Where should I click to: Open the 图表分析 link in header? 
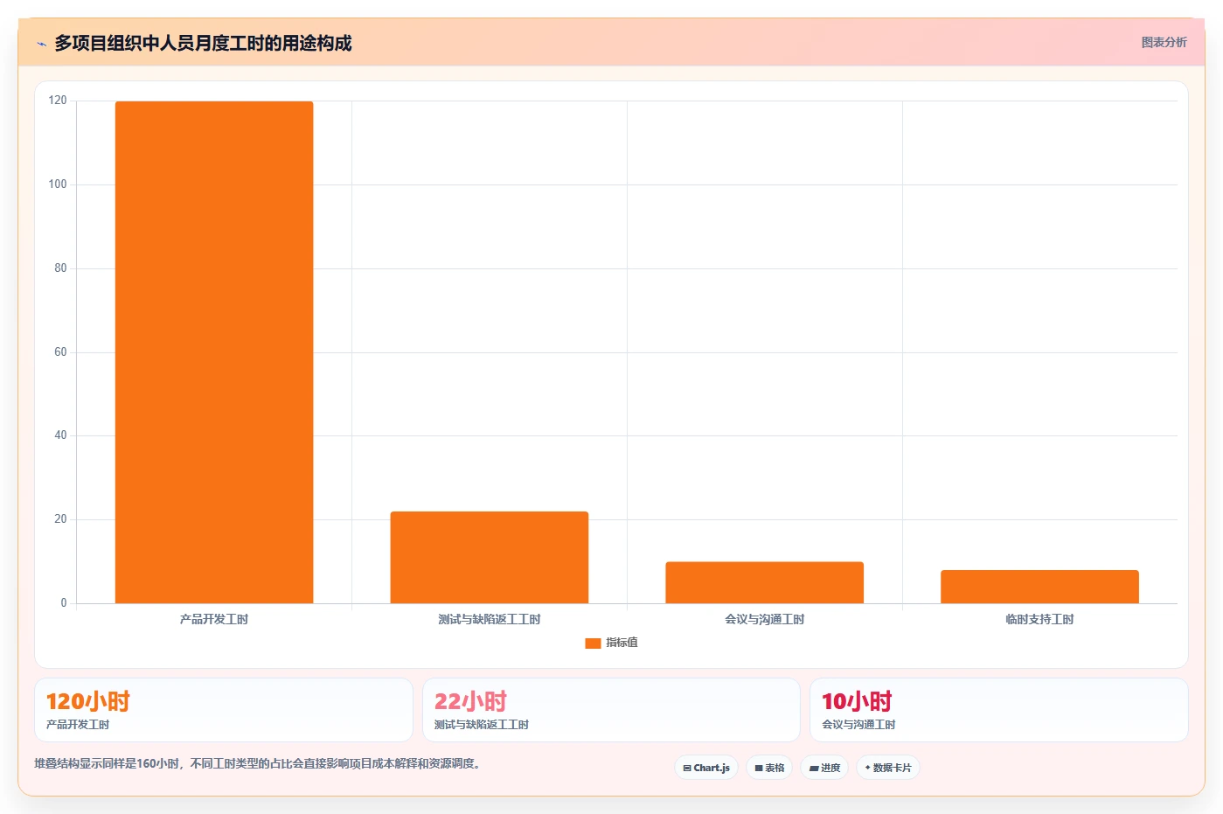coord(1164,42)
